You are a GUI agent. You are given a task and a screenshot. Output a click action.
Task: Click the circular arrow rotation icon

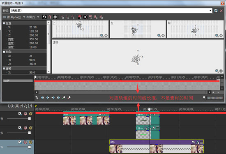click(44, 17)
